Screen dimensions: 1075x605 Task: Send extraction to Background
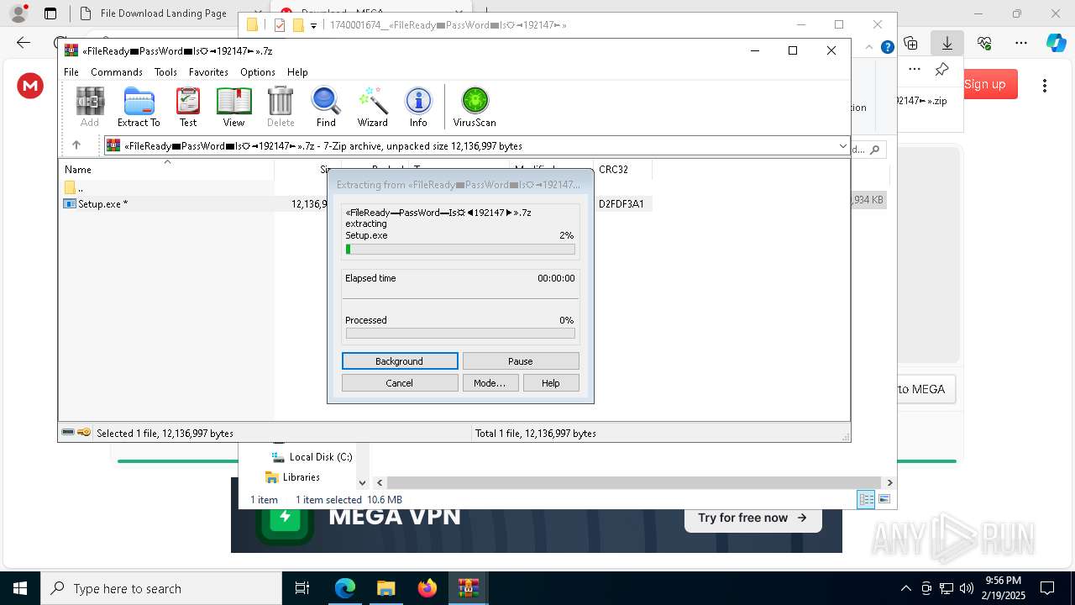click(x=400, y=361)
